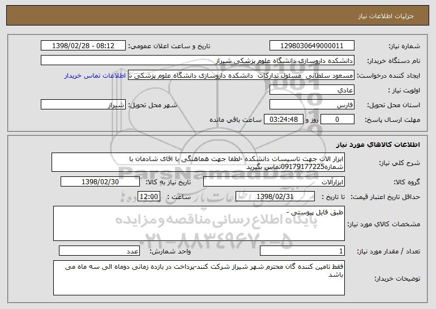This screenshot has width=436, height=309.
Task: Select the price validity date field 1398/02/31
Action: tap(275, 196)
